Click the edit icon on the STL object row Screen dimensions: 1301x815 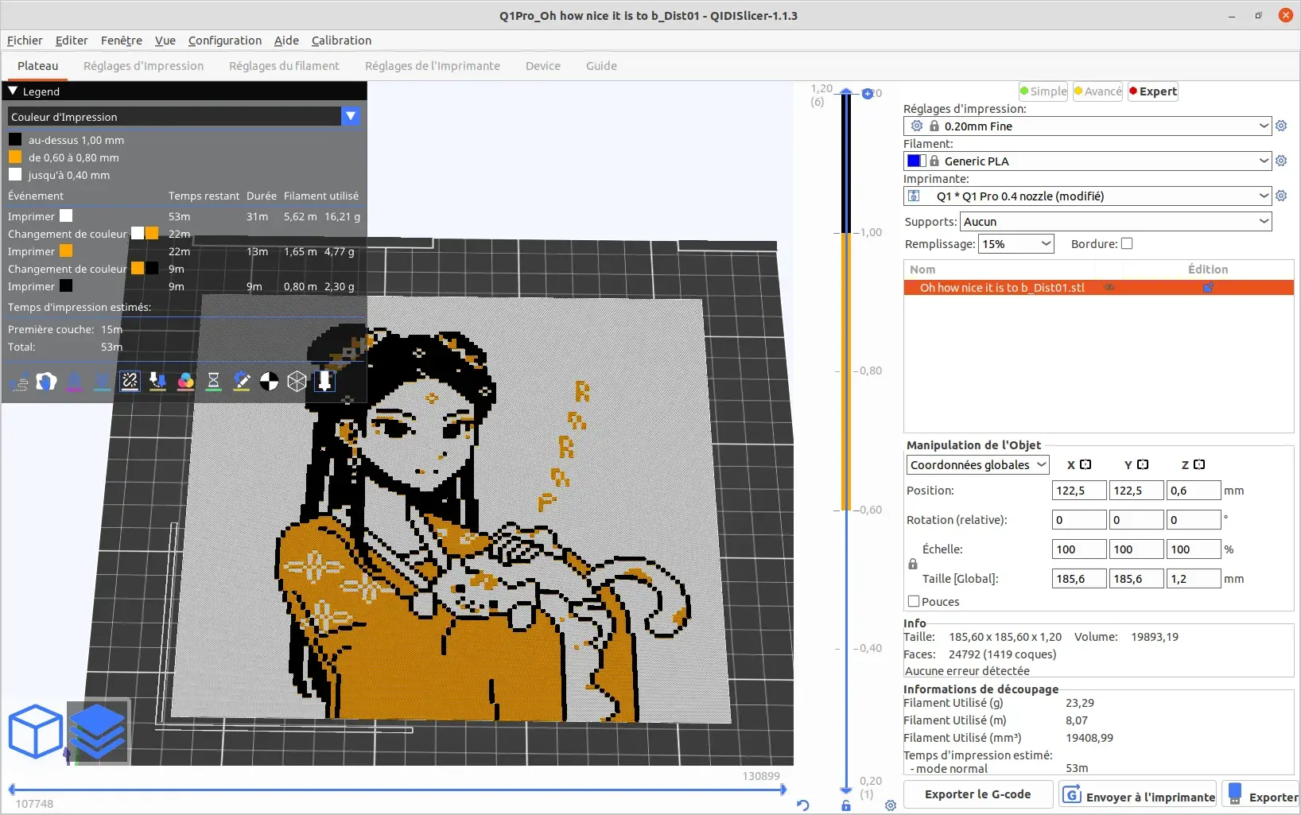(1208, 288)
